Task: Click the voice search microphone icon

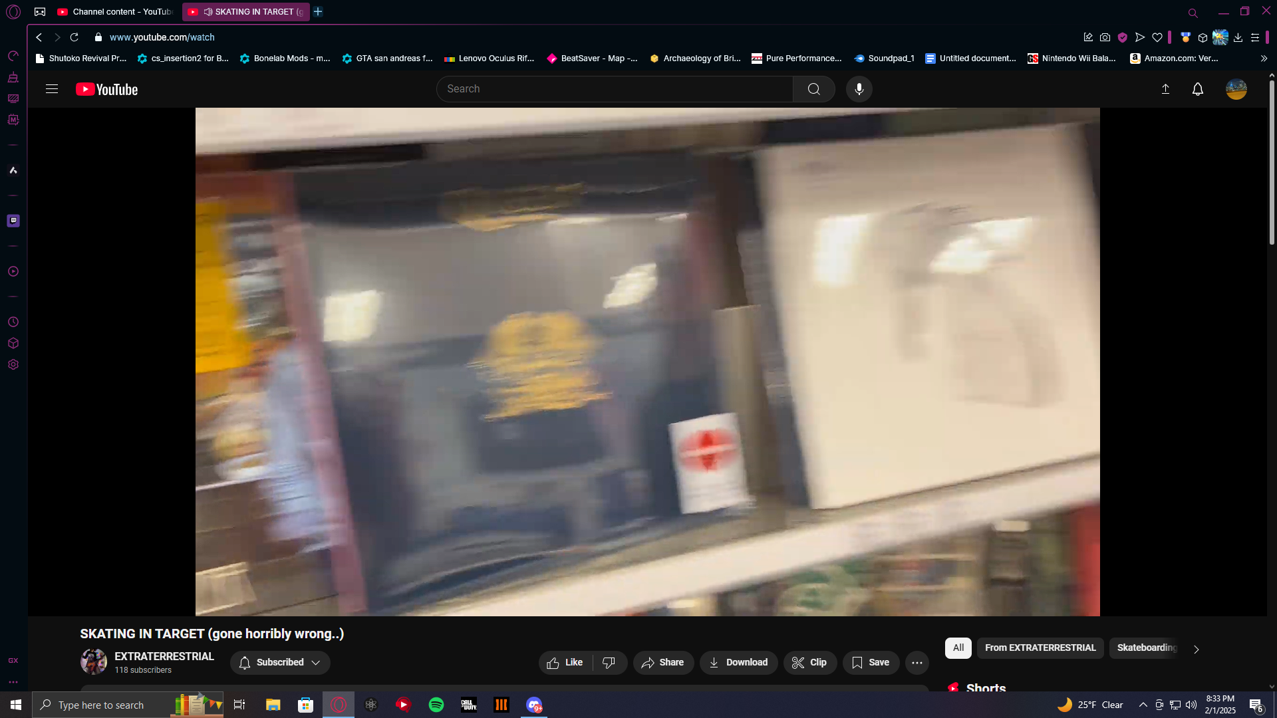Action: pyautogui.click(x=859, y=89)
